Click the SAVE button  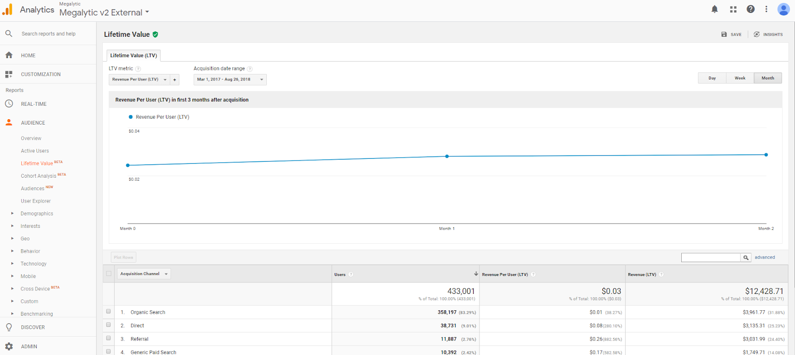(731, 34)
